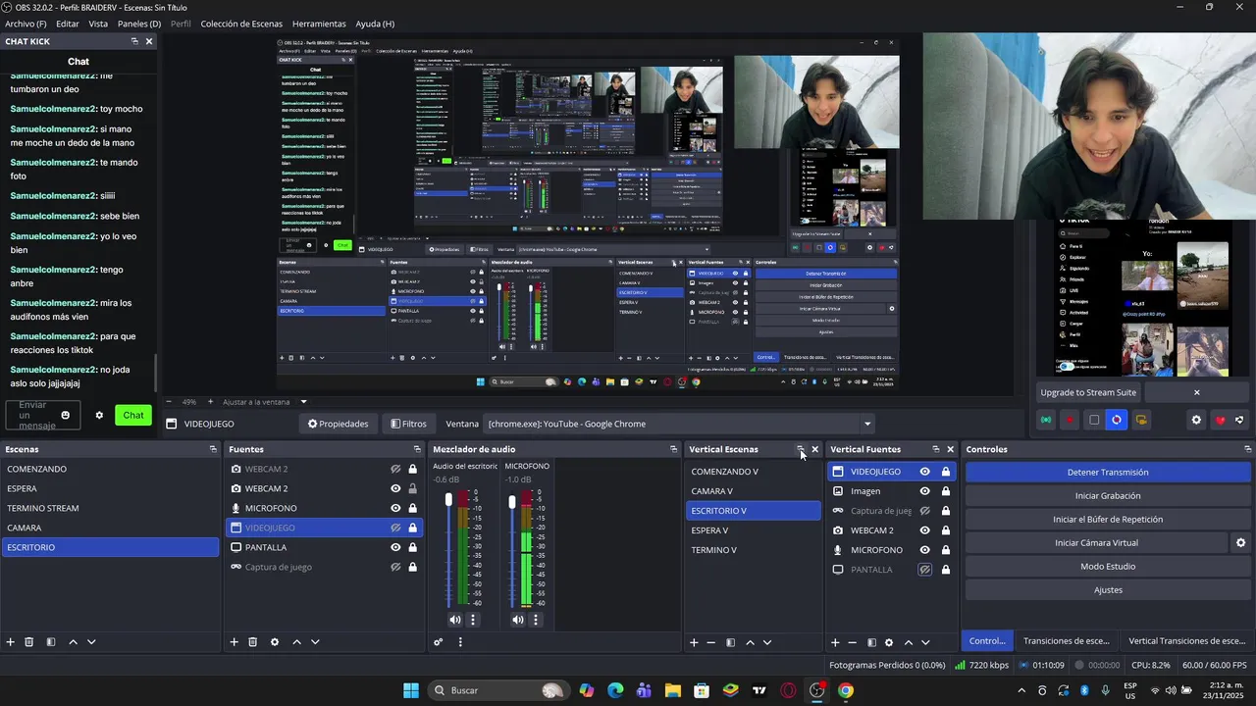Image resolution: width=1256 pixels, height=706 pixels.
Task: Open gear settings in Vertical Fuentes toolbar
Action: click(889, 642)
